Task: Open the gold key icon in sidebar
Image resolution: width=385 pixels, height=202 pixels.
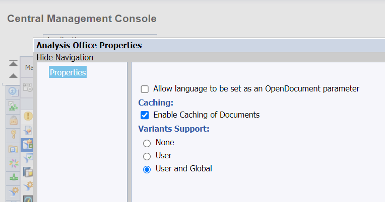Action: pos(13,135)
